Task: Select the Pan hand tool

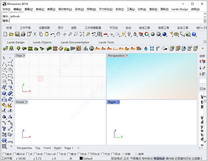Action: 58,34
